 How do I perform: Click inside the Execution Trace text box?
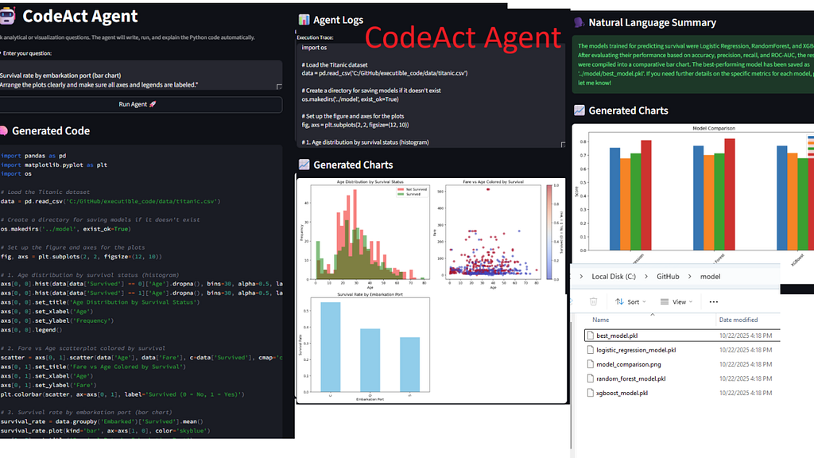pos(430,95)
